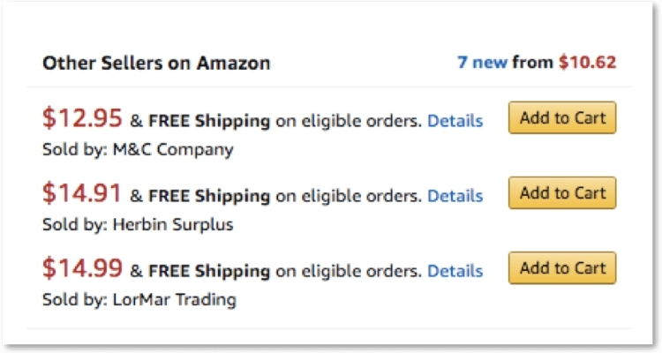662x353 pixels.
Task: Open Details link for the $14.91 offer
Action: [455, 196]
